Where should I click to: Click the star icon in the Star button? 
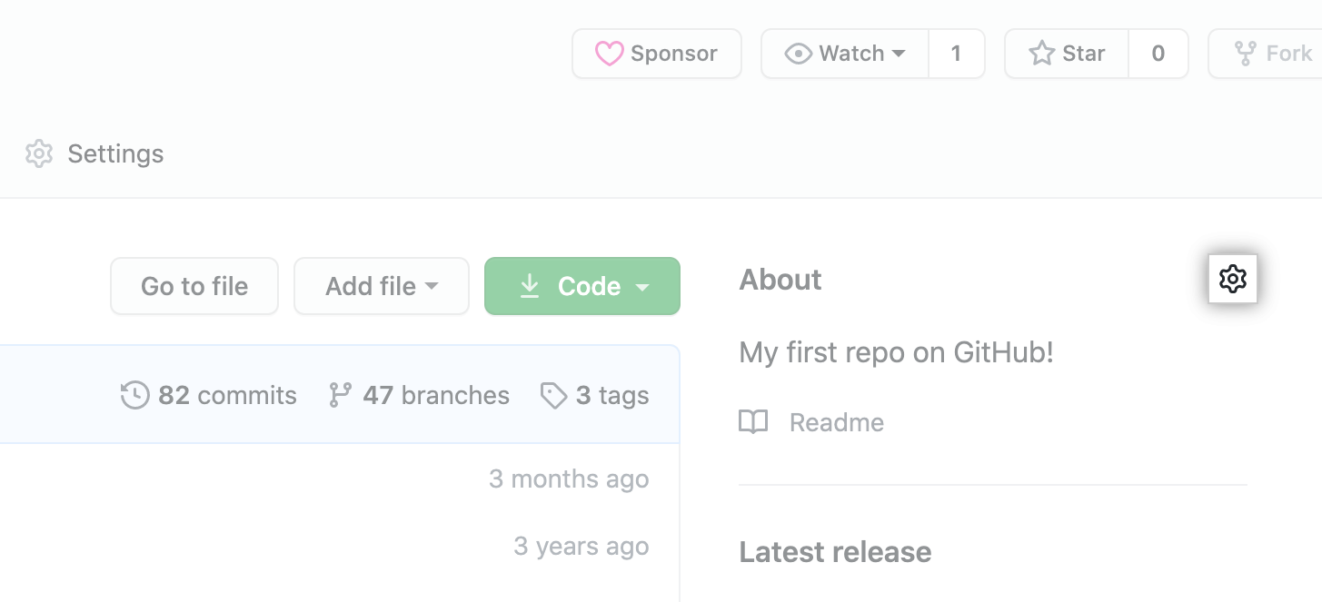[1040, 54]
